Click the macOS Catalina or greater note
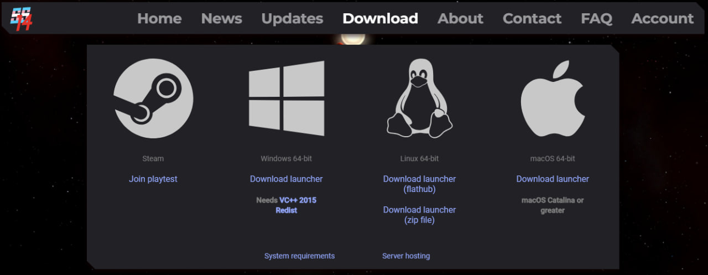The image size is (708, 275). [553, 205]
